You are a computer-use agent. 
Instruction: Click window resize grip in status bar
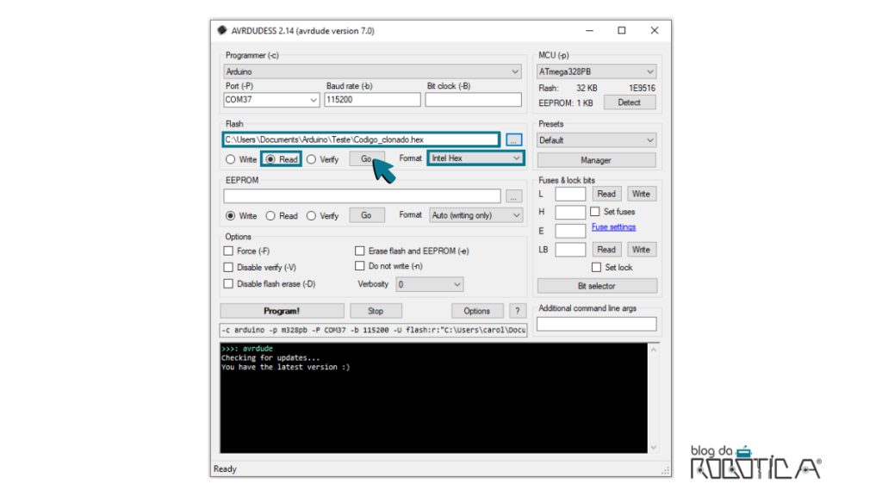click(666, 471)
